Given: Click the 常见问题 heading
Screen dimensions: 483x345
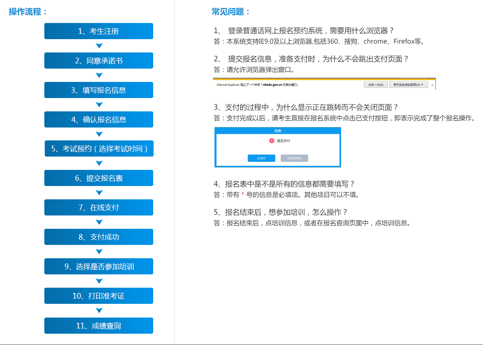Looking at the screenshot, I should 231,12.
